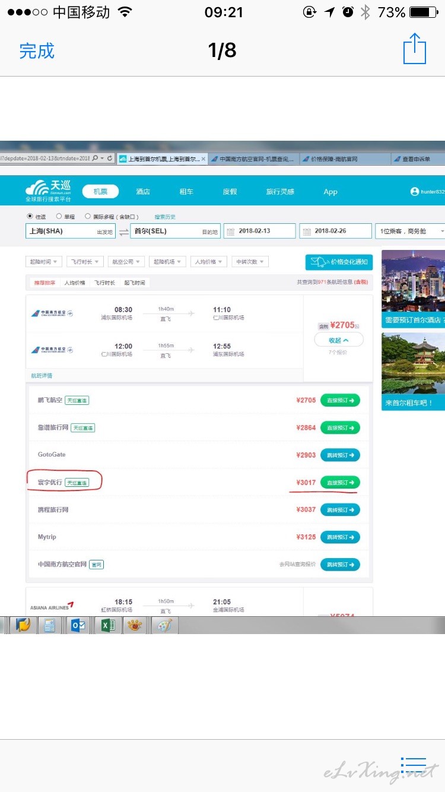Open the 搜索历史 search history link

(165, 217)
